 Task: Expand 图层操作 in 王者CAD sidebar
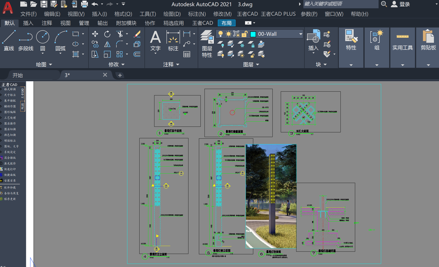[x=10, y=124]
